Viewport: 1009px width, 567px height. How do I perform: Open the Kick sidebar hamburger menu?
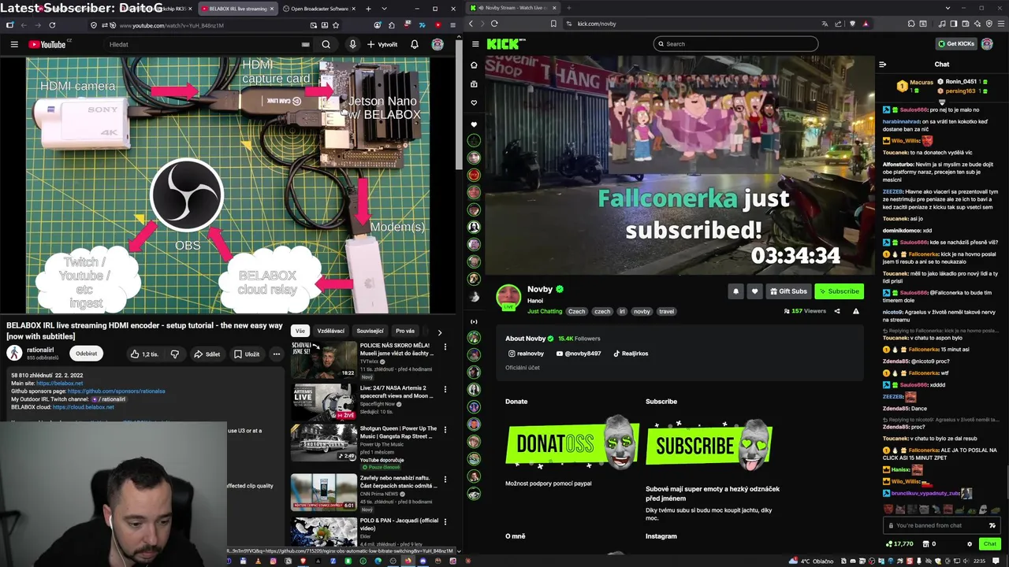[474, 44]
